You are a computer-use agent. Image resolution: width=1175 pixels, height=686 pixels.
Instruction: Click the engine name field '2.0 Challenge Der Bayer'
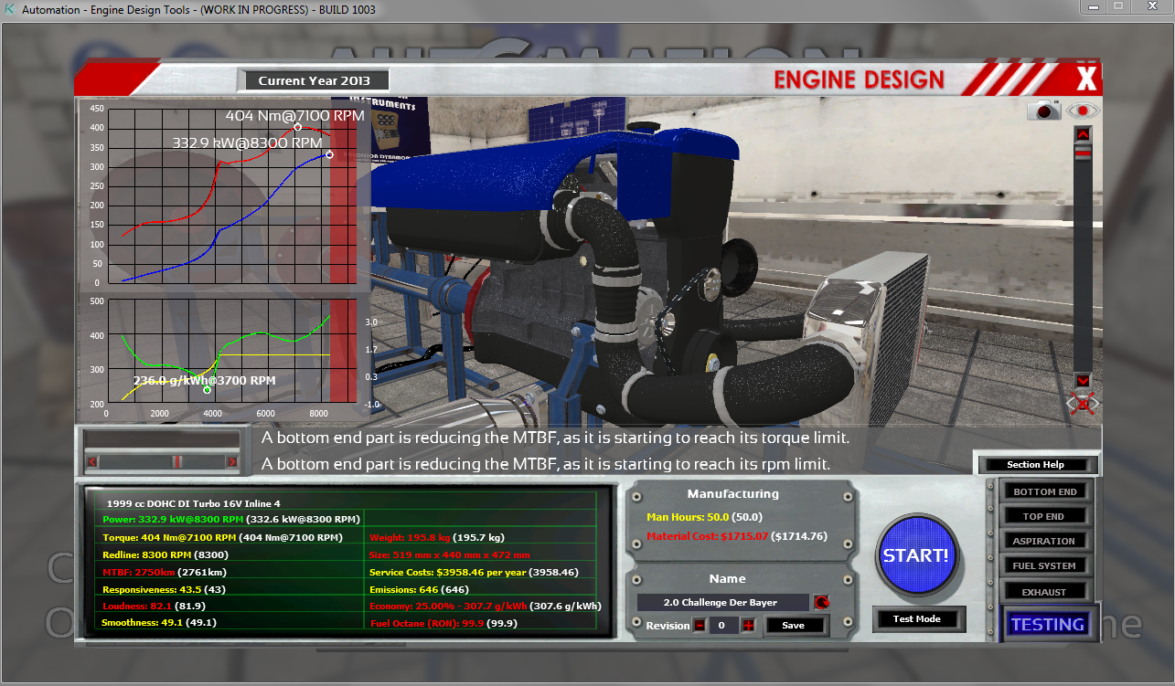pyautogui.click(x=722, y=603)
